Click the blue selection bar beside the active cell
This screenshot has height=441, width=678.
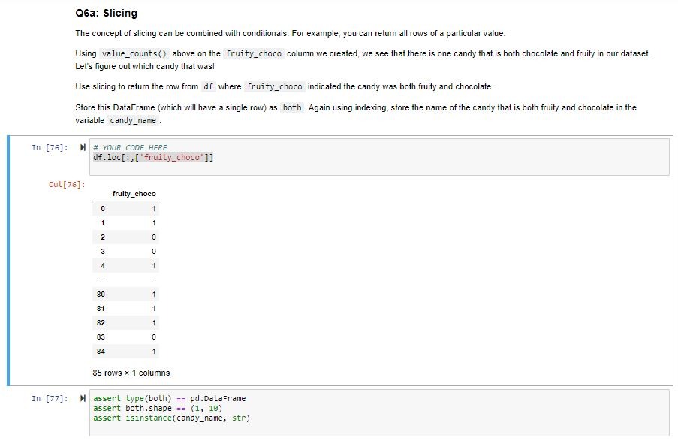coord(8,263)
